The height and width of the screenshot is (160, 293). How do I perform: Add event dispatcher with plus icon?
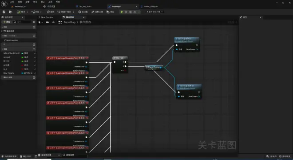[x=34, y=77]
